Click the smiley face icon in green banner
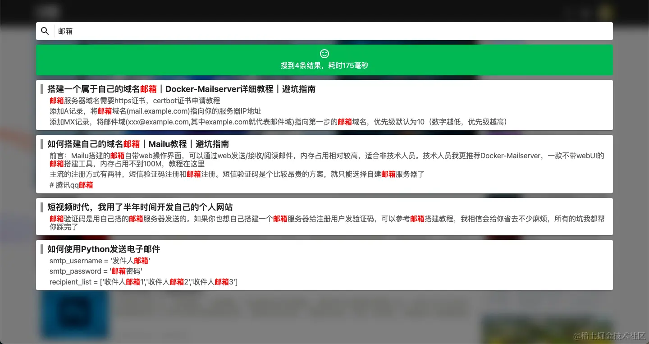Viewport: 649px width, 344px height. tap(324, 53)
